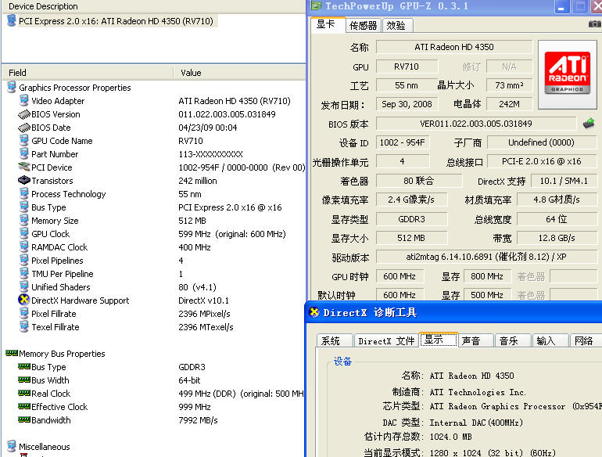
Task: Click the Internal DAC(400MHz) text
Action: [x=476, y=423]
